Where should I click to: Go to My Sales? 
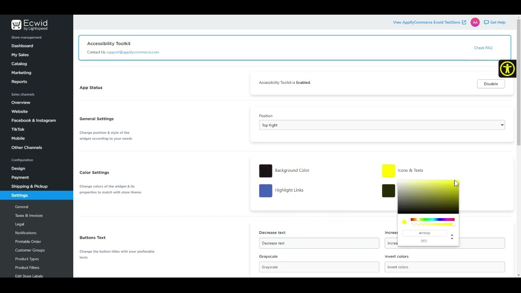pyautogui.click(x=20, y=55)
